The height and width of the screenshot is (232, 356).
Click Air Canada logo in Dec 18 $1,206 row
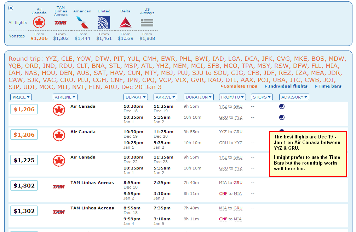59,110
